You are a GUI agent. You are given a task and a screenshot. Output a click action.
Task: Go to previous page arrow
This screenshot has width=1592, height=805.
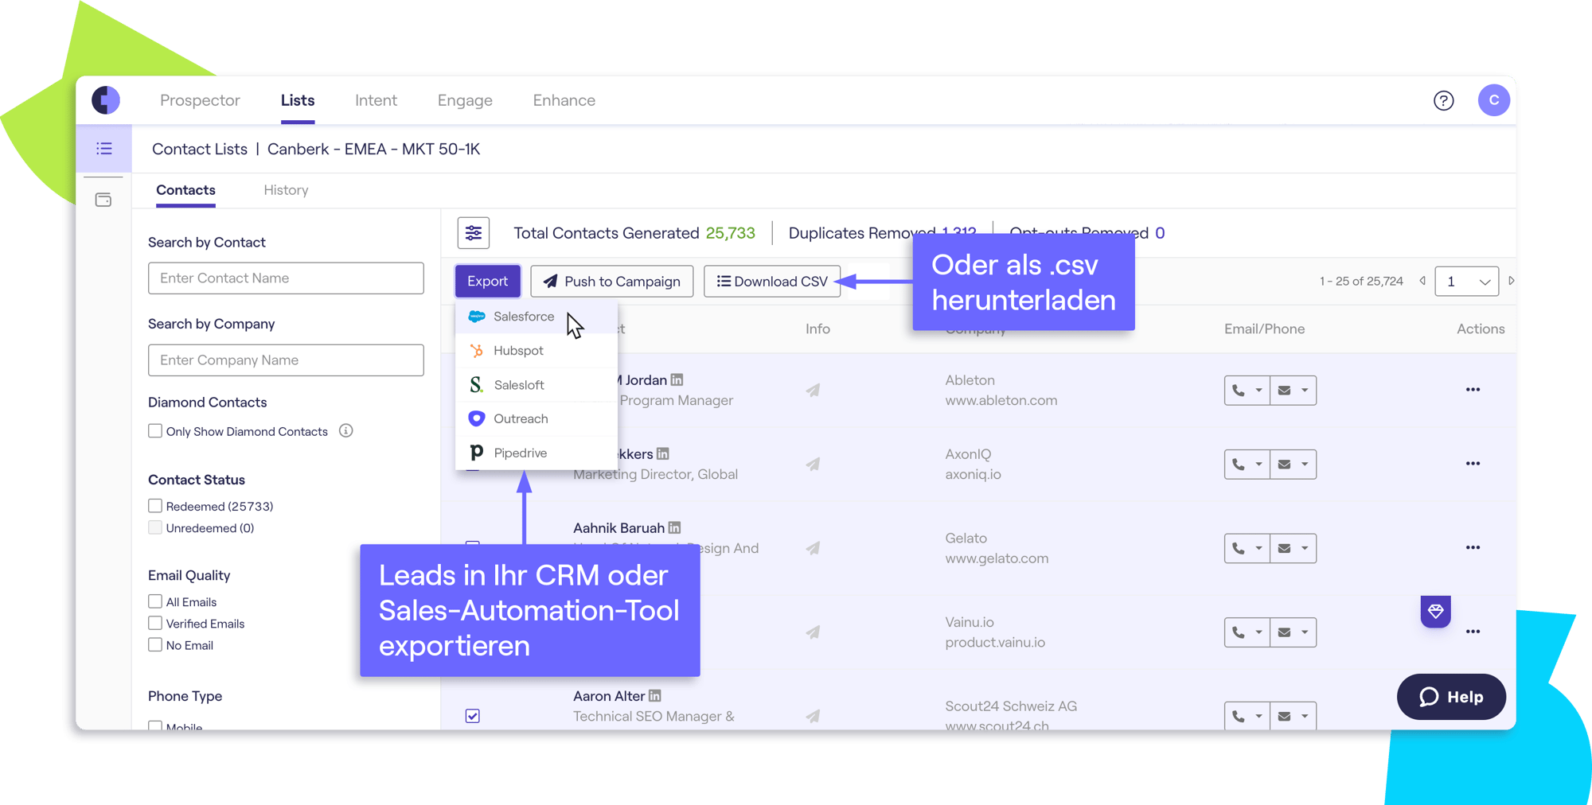point(1422,281)
